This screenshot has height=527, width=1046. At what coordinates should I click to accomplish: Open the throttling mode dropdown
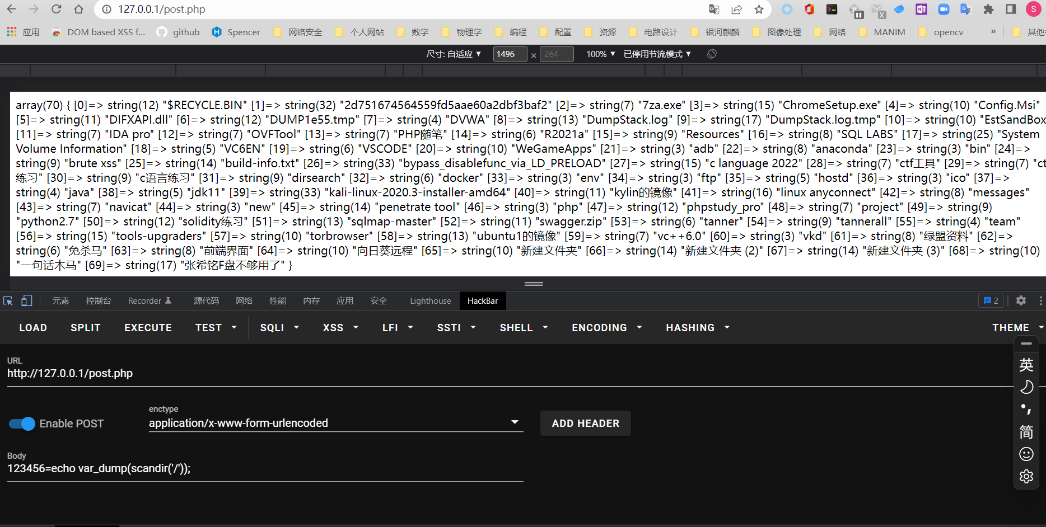657,54
